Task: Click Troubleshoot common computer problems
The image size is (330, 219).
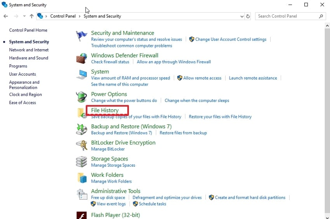Action: [132, 46]
